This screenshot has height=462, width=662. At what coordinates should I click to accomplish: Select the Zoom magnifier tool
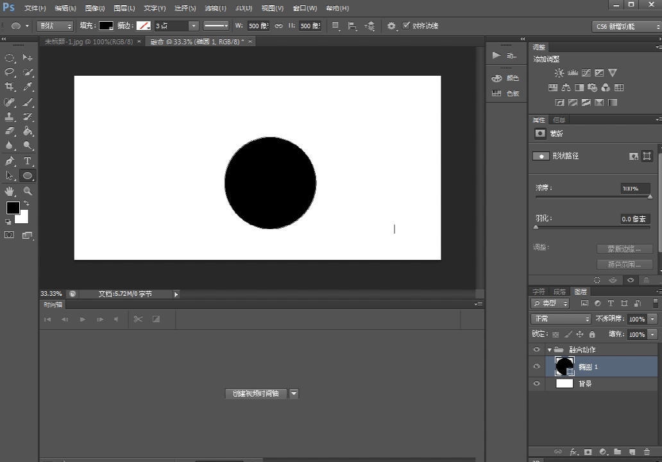(28, 191)
